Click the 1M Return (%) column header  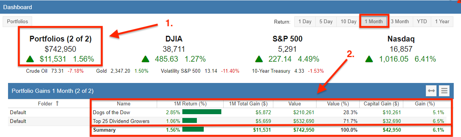(x=190, y=104)
